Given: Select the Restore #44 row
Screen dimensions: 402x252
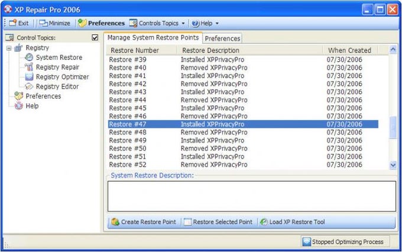Looking at the screenshot, I should [243, 100].
